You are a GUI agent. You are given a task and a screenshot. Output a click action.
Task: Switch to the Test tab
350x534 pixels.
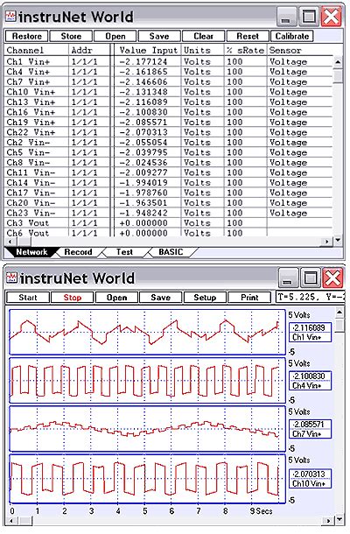pos(124,252)
